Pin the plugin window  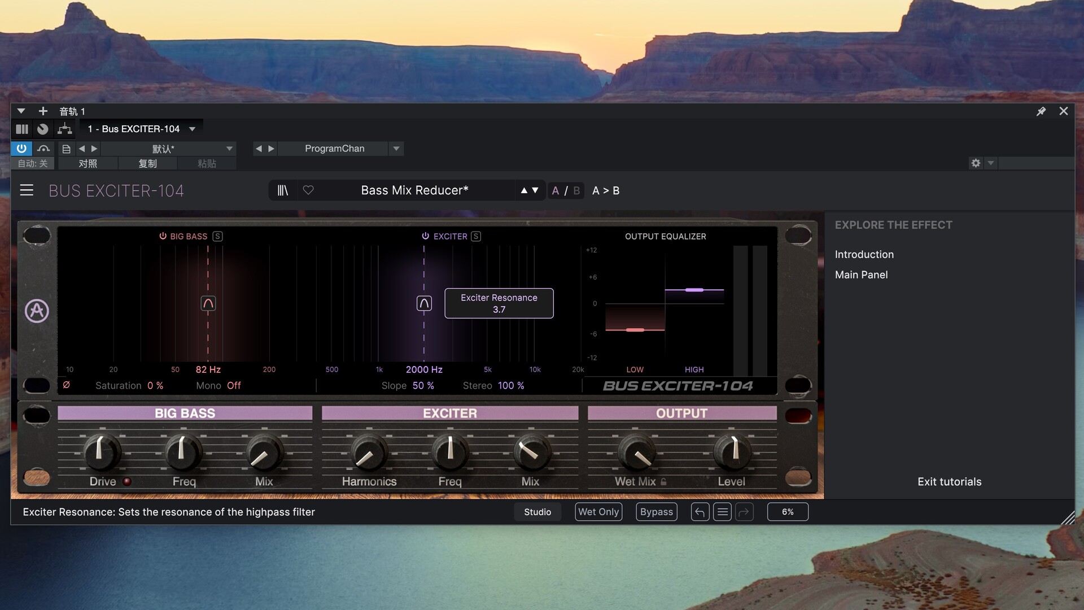(1041, 111)
